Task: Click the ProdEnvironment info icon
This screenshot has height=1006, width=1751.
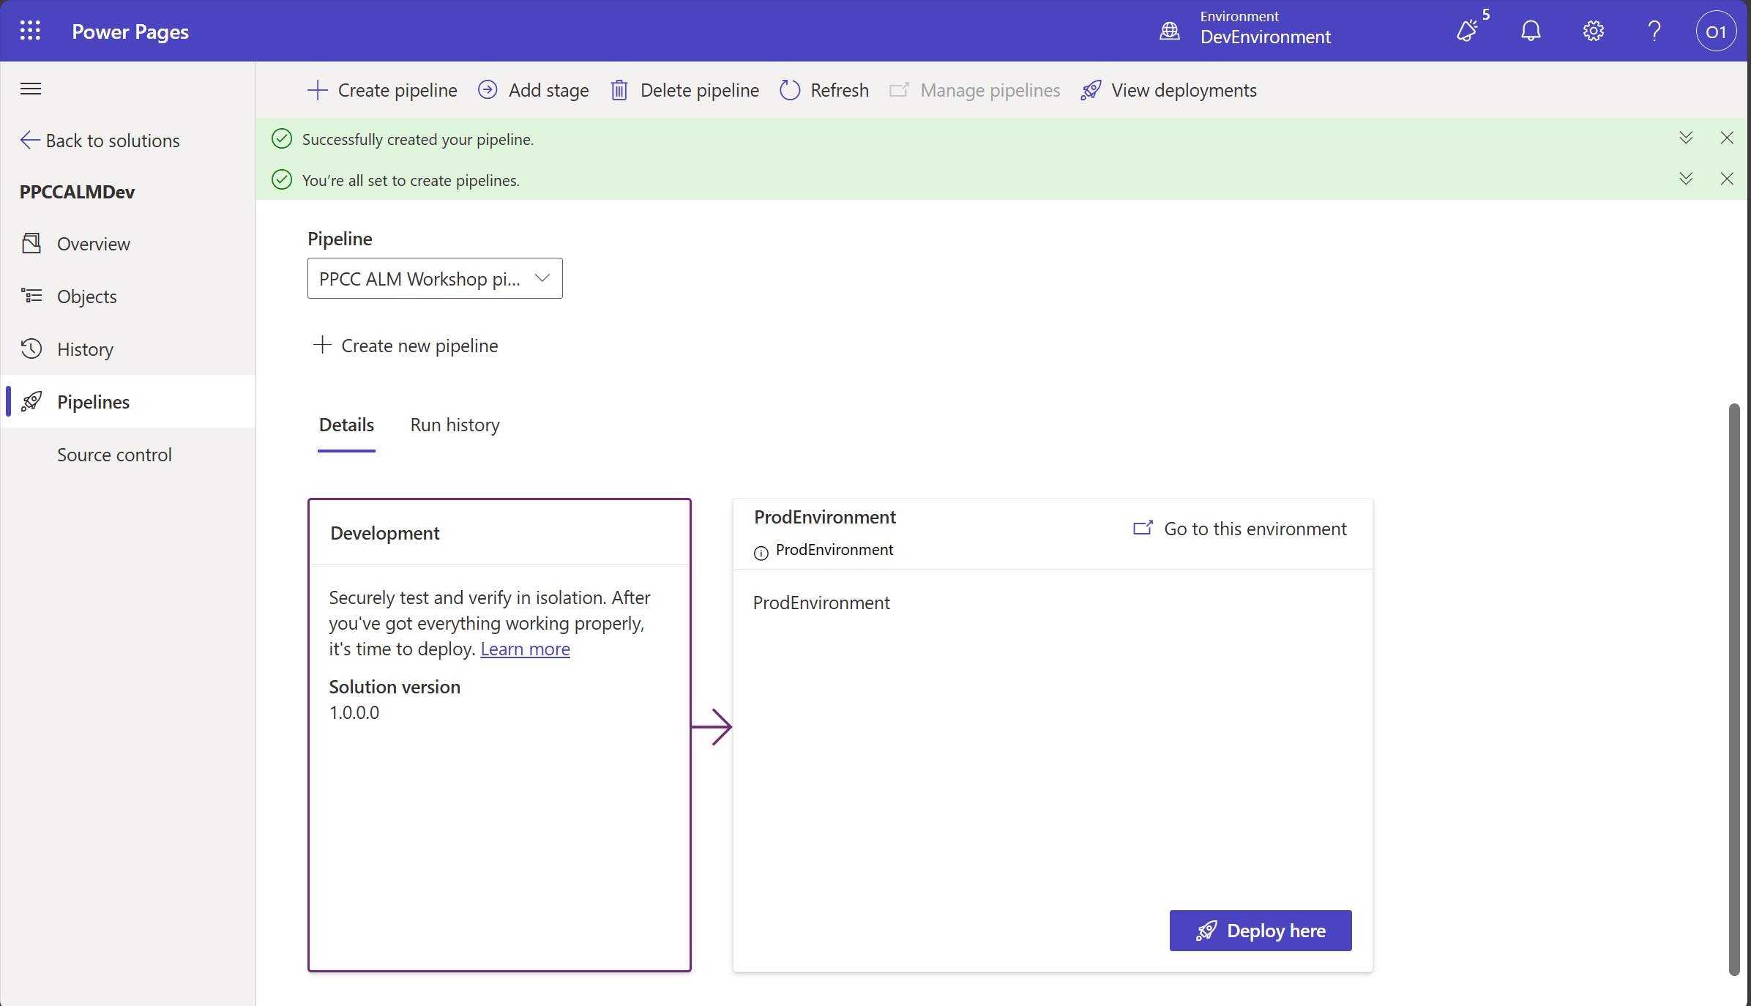Action: coord(761,553)
